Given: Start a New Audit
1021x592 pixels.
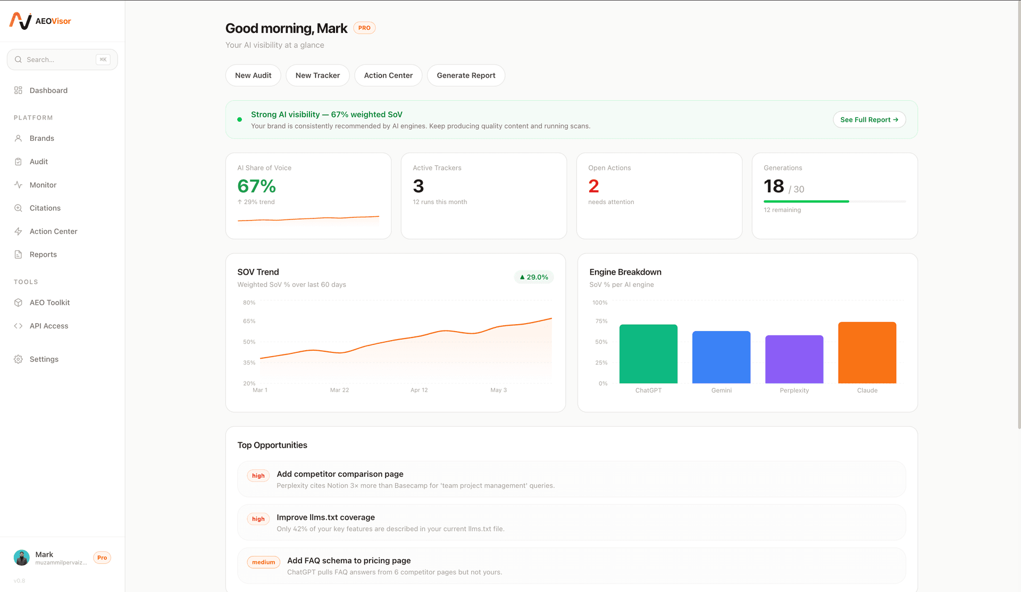Looking at the screenshot, I should (253, 75).
